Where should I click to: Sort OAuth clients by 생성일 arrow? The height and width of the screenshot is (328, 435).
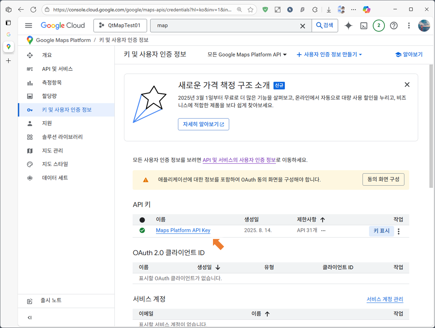[218, 267]
